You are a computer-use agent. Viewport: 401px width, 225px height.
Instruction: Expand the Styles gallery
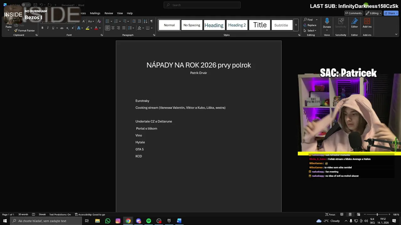pos(296,25)
